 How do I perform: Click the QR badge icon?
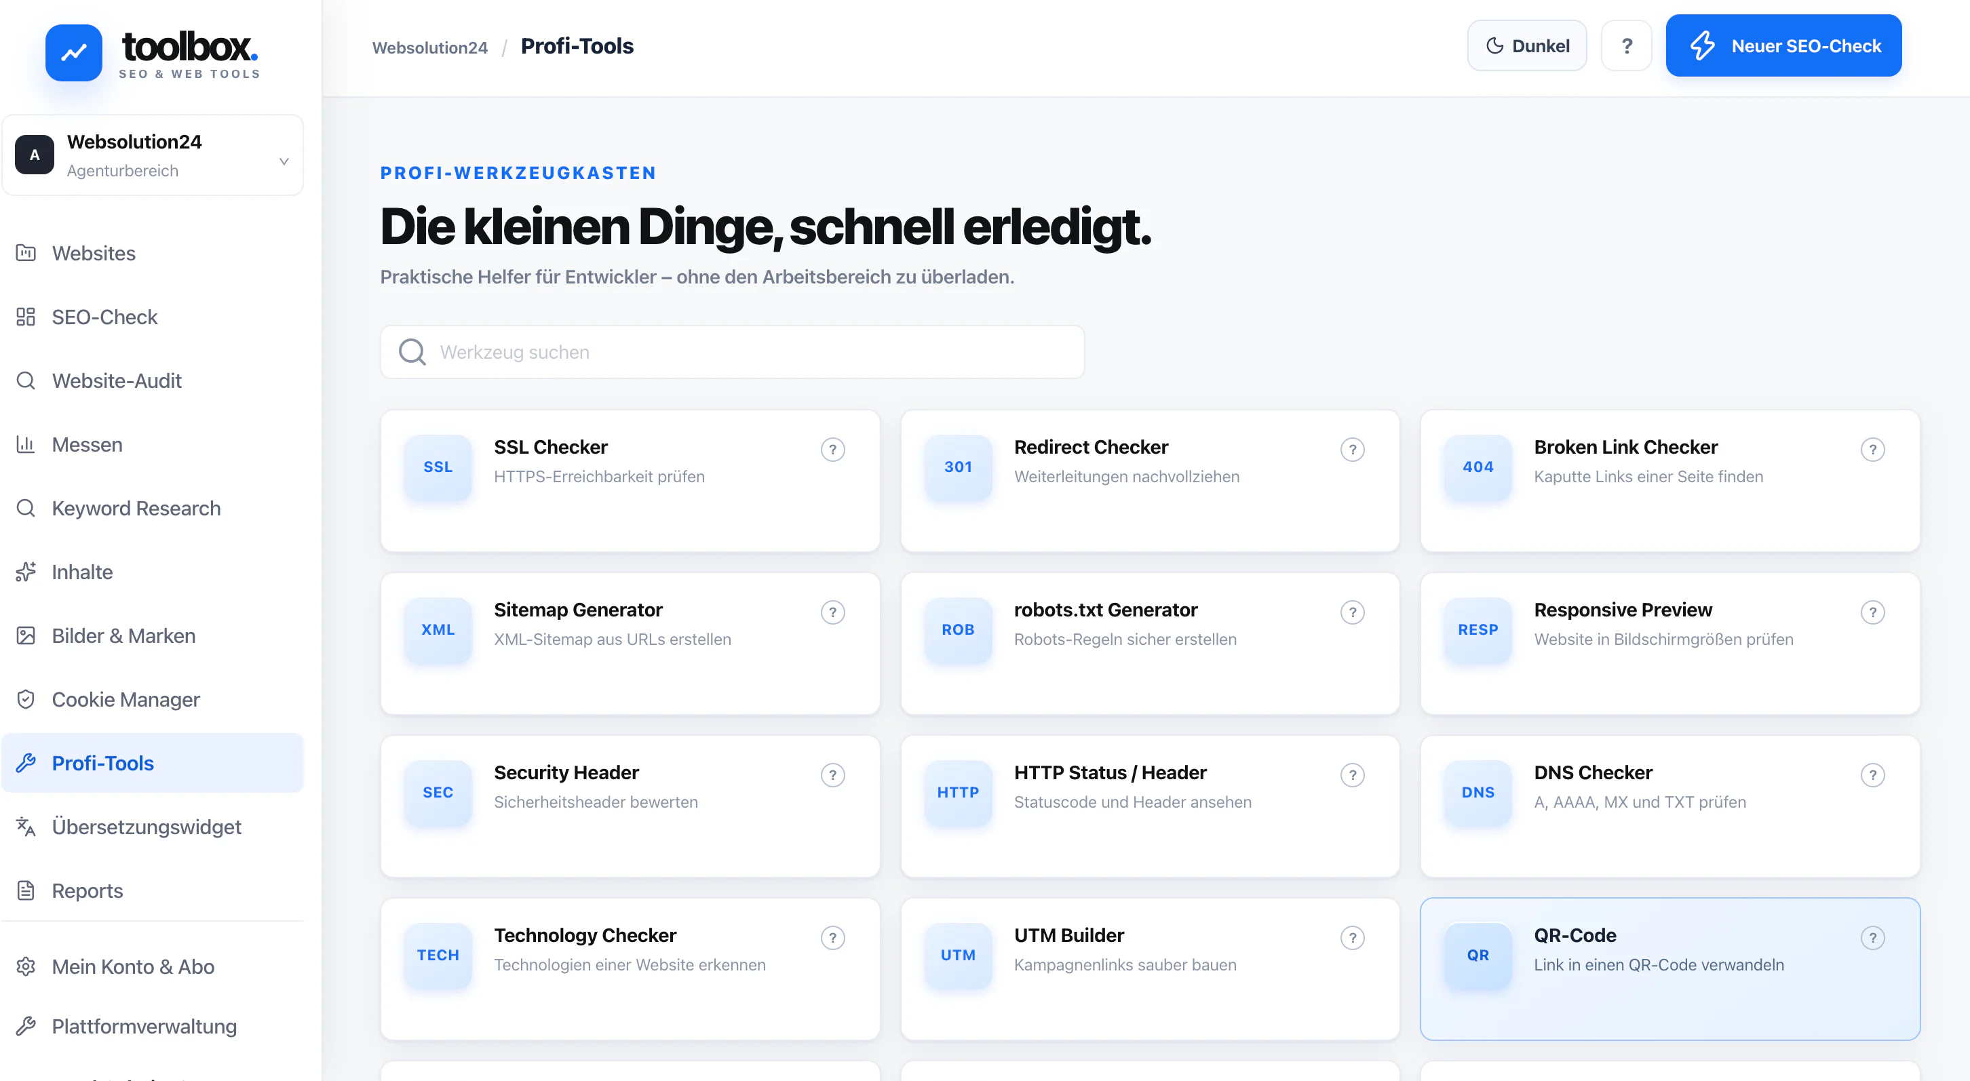pos(1478,956)
